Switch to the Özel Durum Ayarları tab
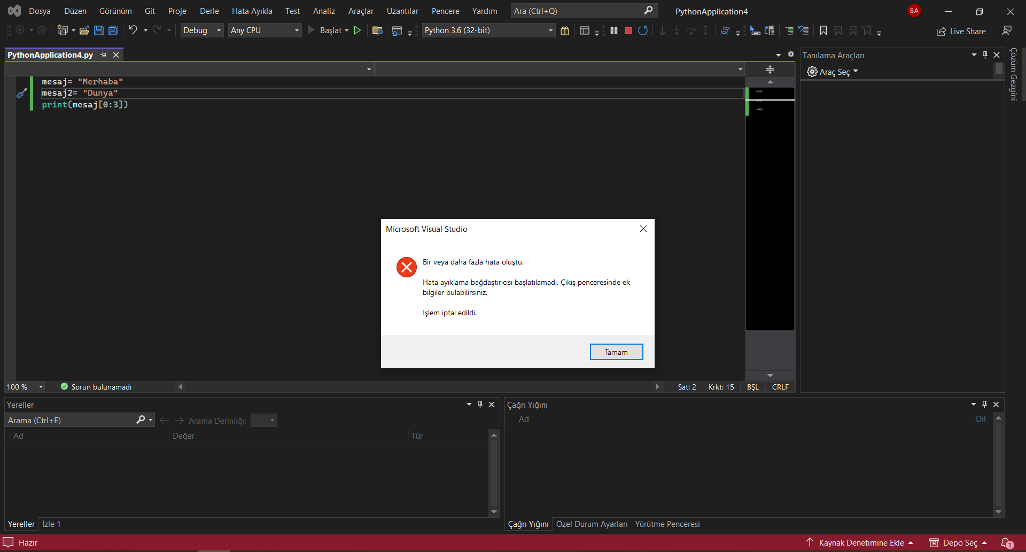Viewport: 1026px width, 552px height. [592, 524]
